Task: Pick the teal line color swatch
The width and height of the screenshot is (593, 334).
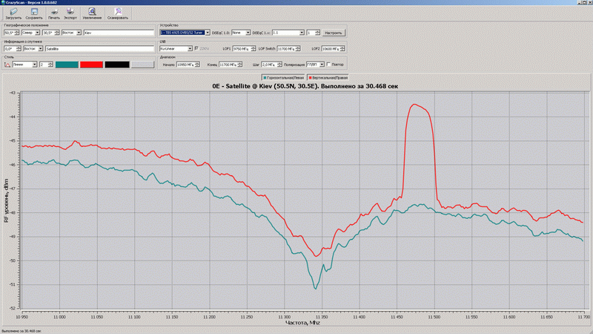Action: [67, 65]
